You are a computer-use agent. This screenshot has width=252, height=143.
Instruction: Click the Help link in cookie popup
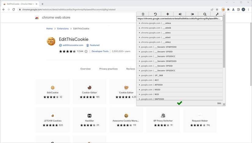click(219, 103)
